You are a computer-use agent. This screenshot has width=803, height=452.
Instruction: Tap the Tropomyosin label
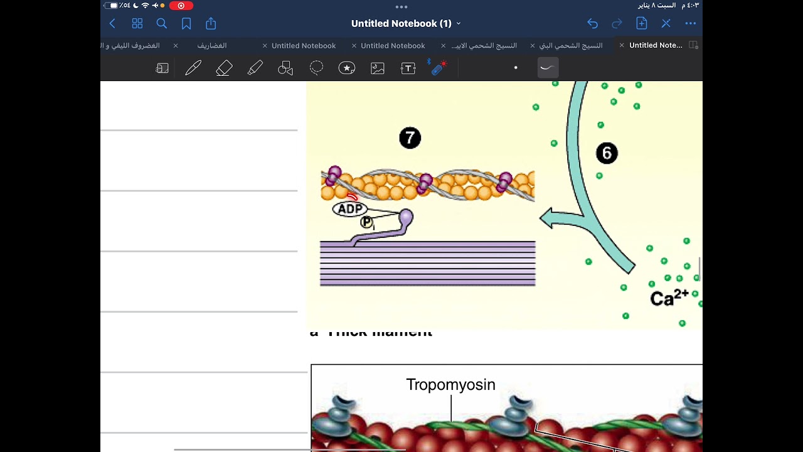(450, 385)
